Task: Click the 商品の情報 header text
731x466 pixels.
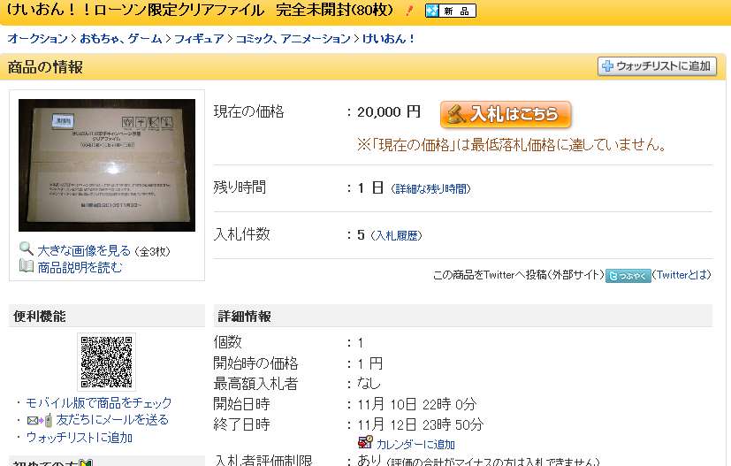Action: [x=45, y=67]
